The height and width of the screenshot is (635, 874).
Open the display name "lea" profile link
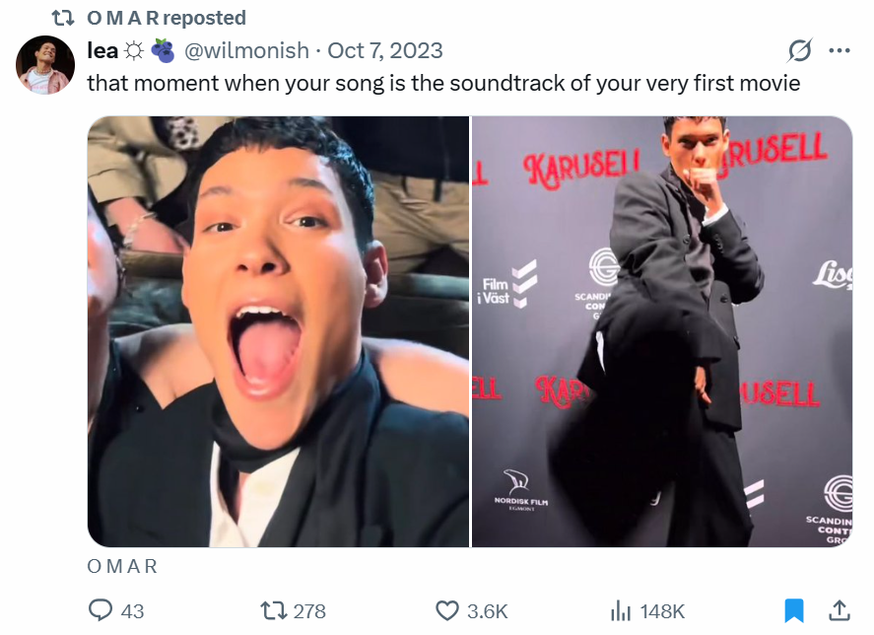tap(103, 50)
